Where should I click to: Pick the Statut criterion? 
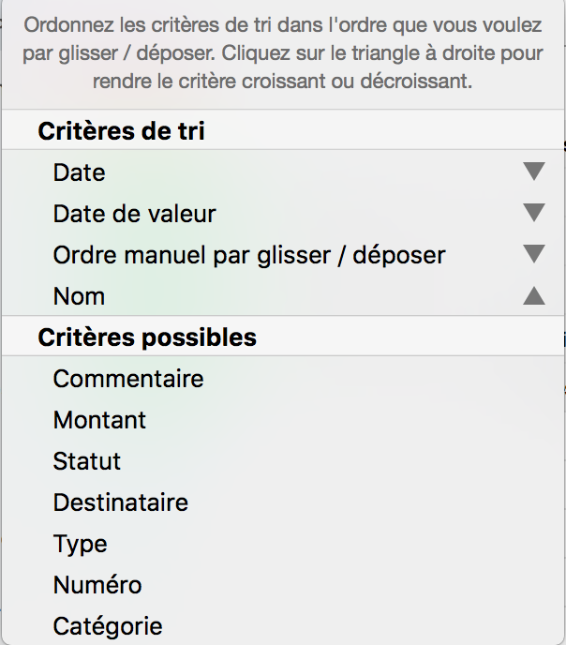coord(283,460)
